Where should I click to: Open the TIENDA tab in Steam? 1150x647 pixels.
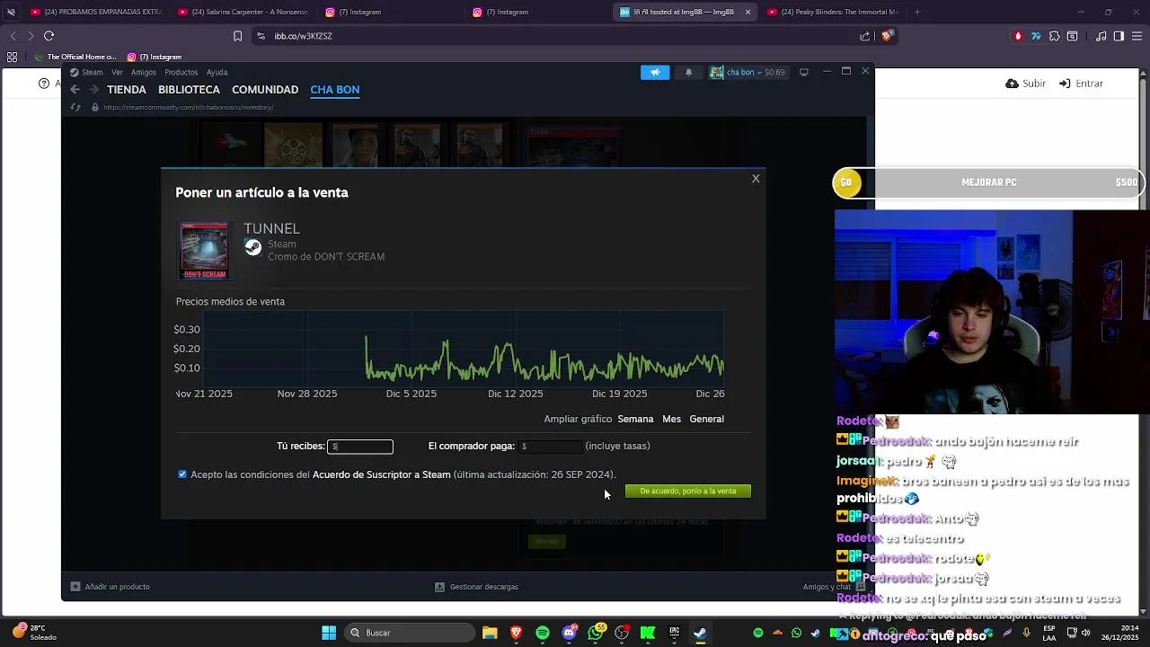click(127, 90)
